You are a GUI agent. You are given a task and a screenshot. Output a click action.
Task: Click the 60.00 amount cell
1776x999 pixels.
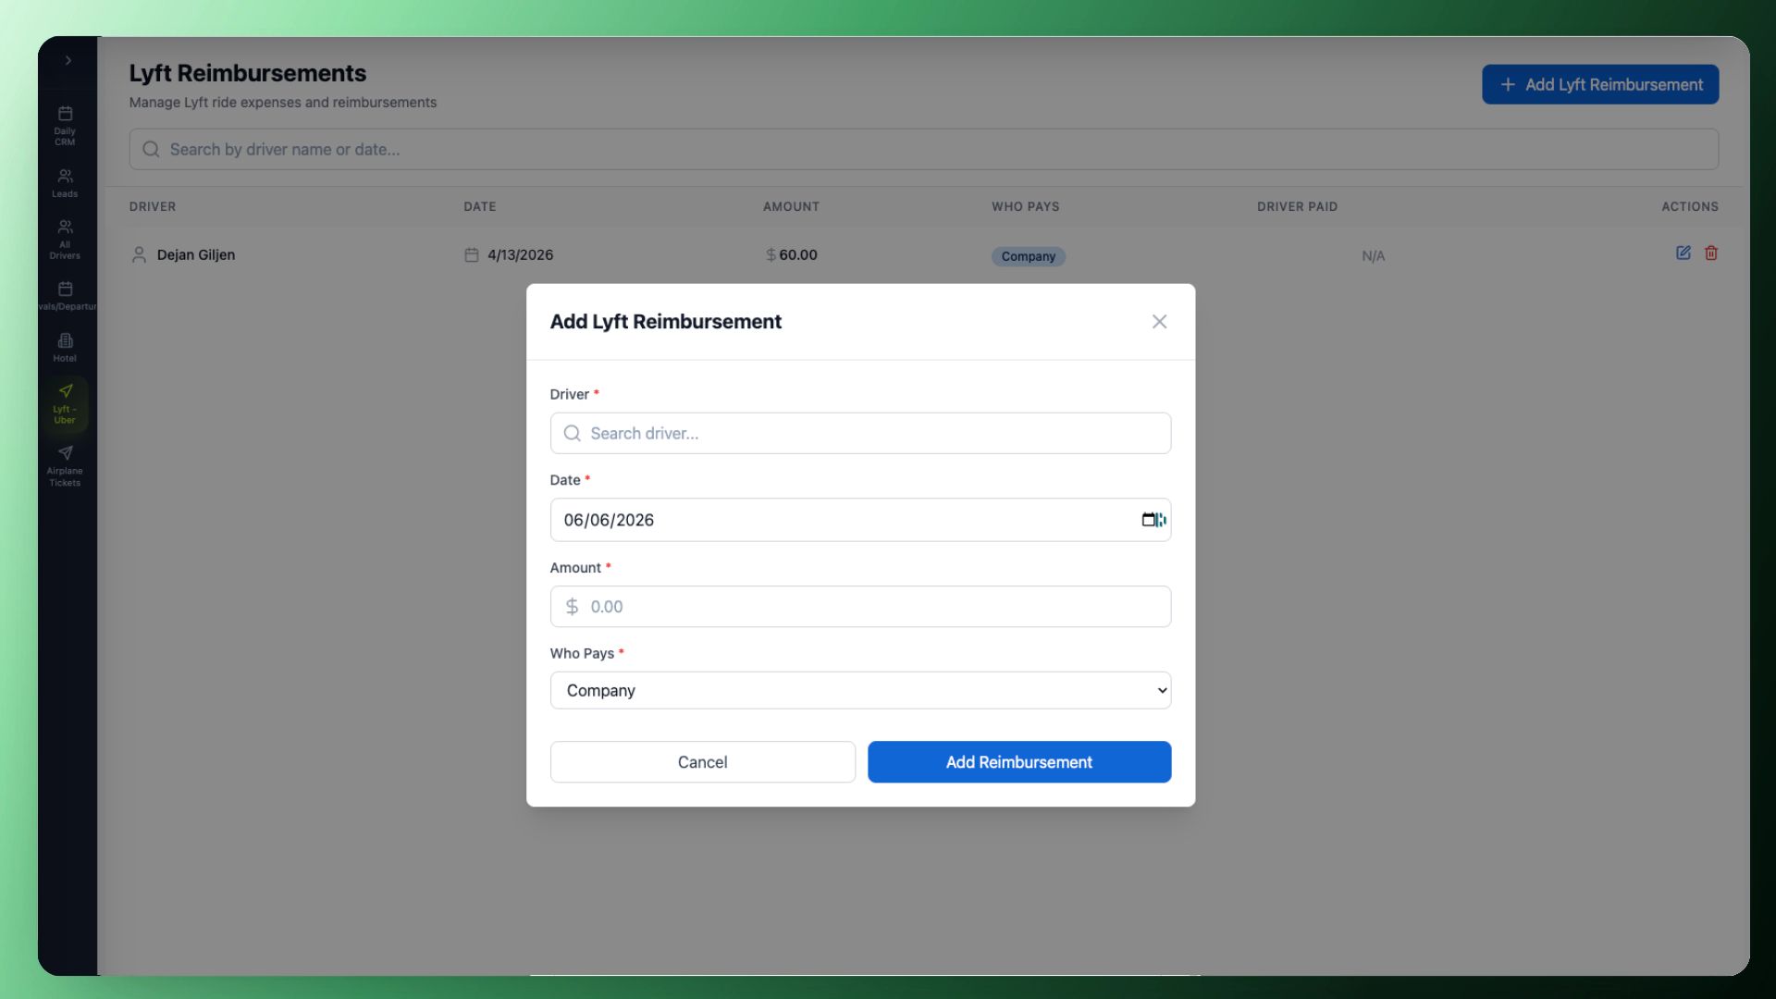[797, 254]
